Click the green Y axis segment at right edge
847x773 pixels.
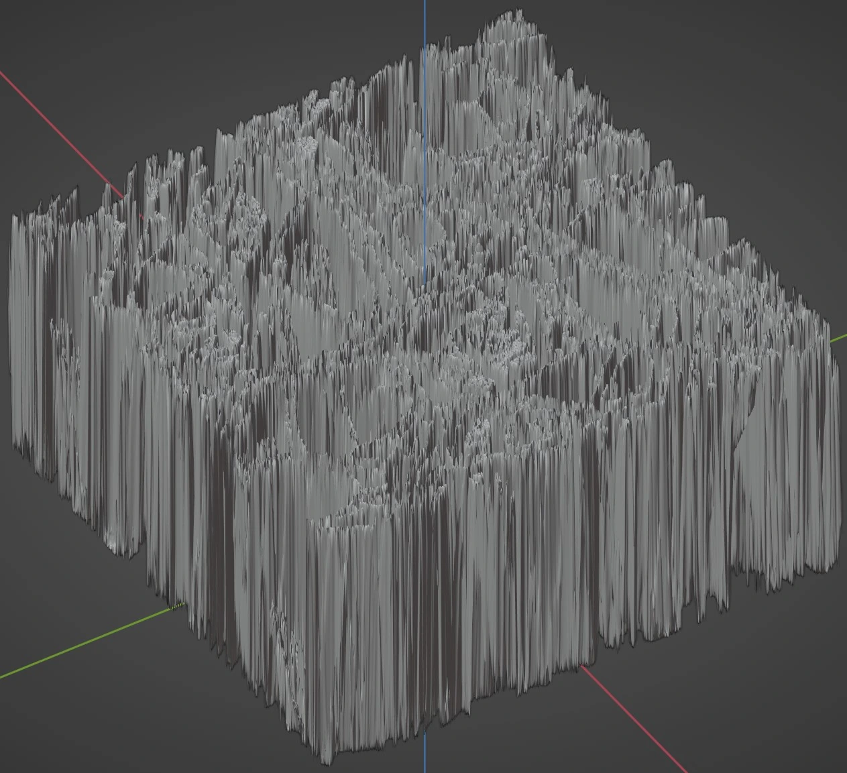click(838, 338)
